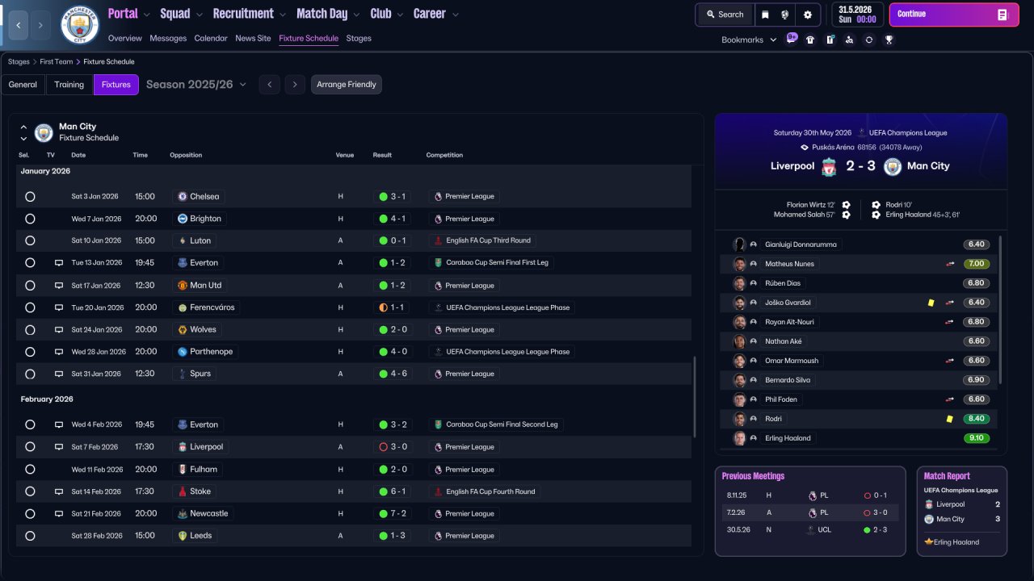Open settings gear icon

(x=808, y=15)
